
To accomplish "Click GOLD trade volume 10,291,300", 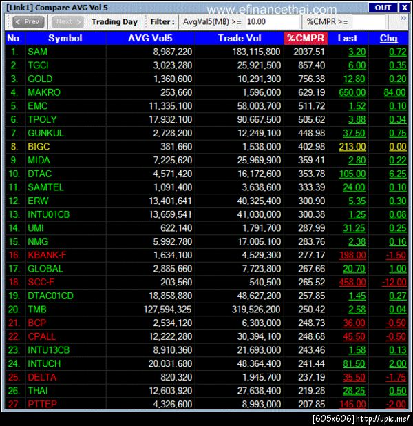I will [x=259, y=79].
